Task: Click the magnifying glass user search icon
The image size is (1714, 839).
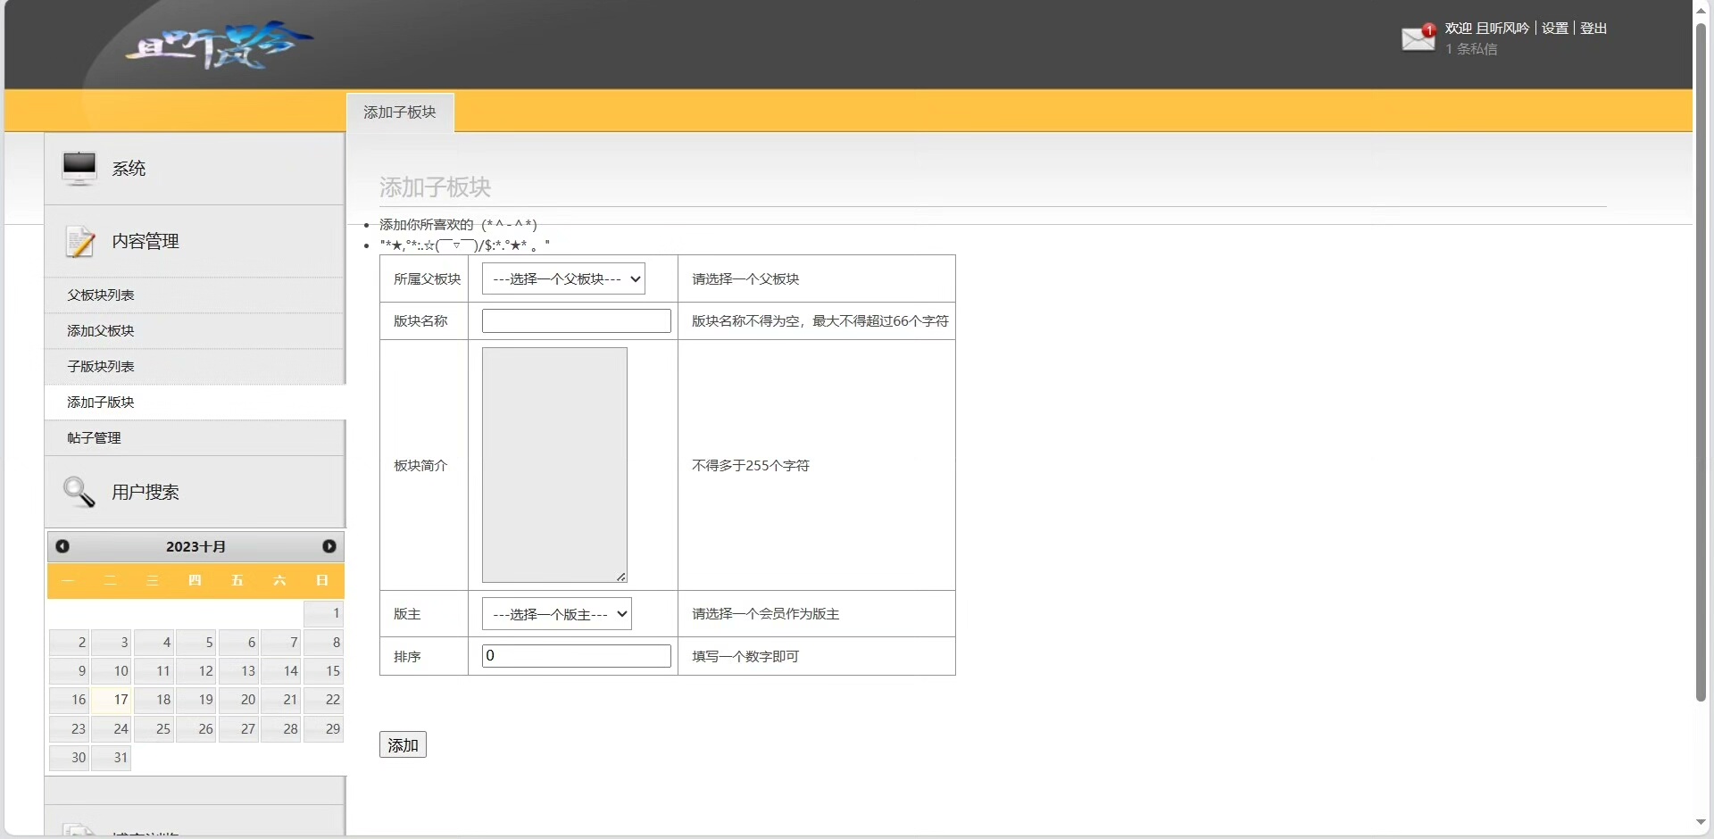Action: point(79,492)
